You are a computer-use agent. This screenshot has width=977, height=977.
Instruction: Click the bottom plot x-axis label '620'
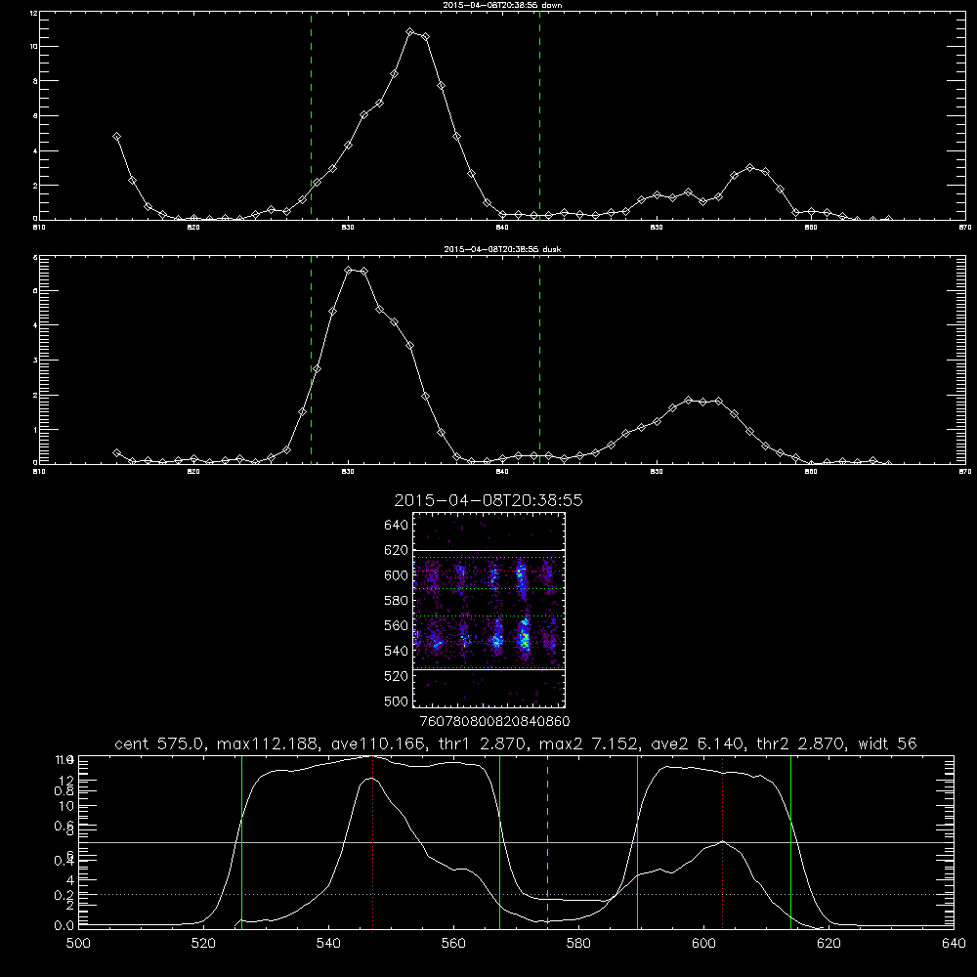click(828, 944)
